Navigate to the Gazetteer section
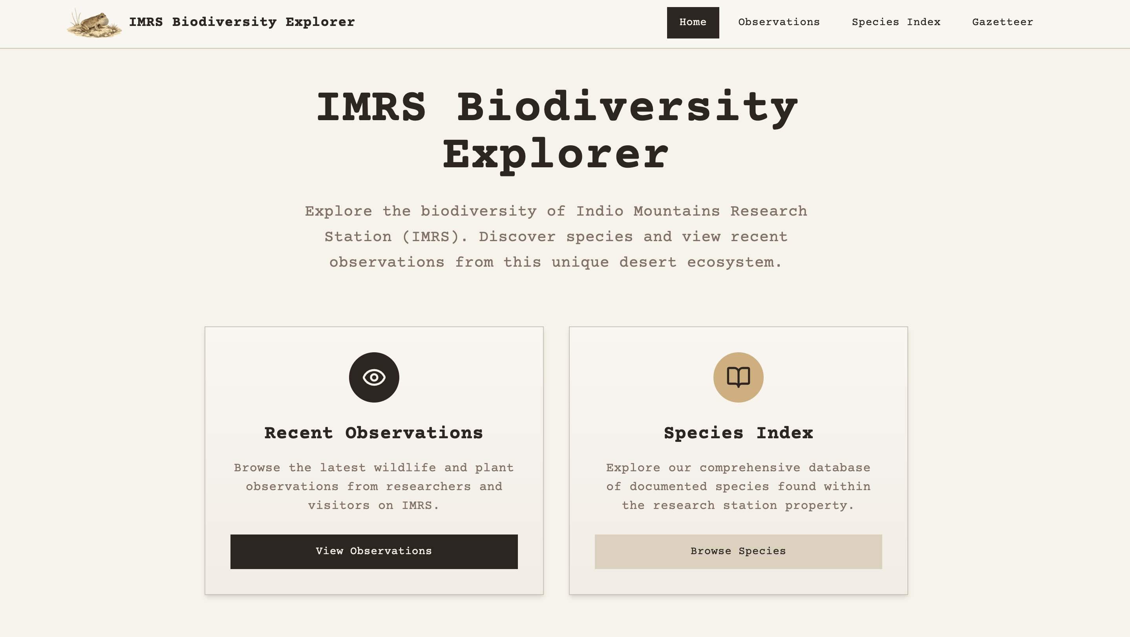1130x637 pixels. (1002, 22)
